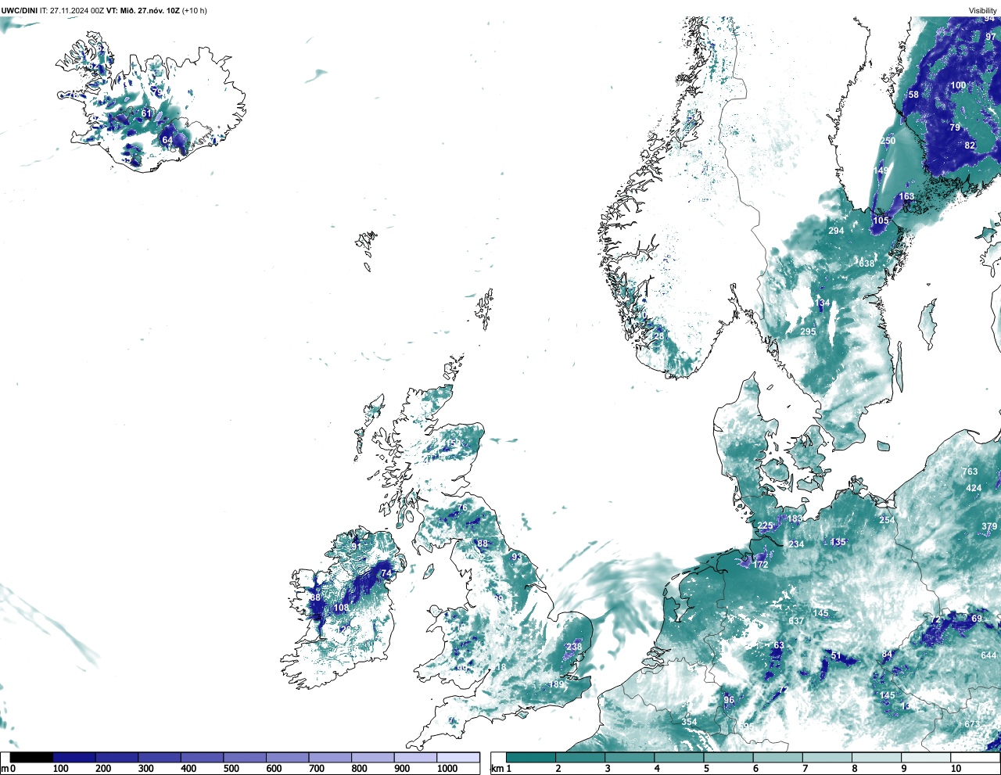The image size is (1001, 775).
Task: Click the 'VT: Mið. 27.nóv. 10Z' valid time
Action: (142, 10)
